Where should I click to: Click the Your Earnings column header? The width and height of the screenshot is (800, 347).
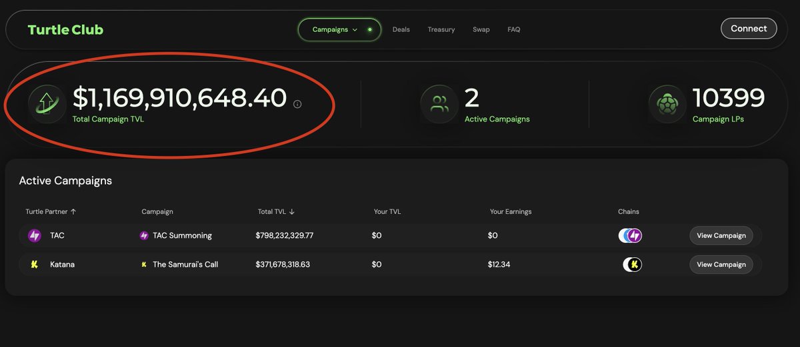pos(511,212)
